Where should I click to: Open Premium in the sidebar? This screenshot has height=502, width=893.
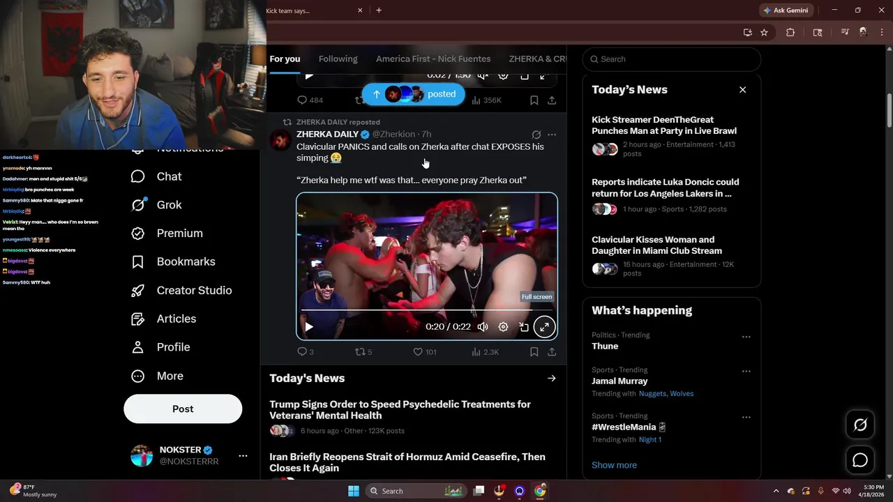(167, 233)
